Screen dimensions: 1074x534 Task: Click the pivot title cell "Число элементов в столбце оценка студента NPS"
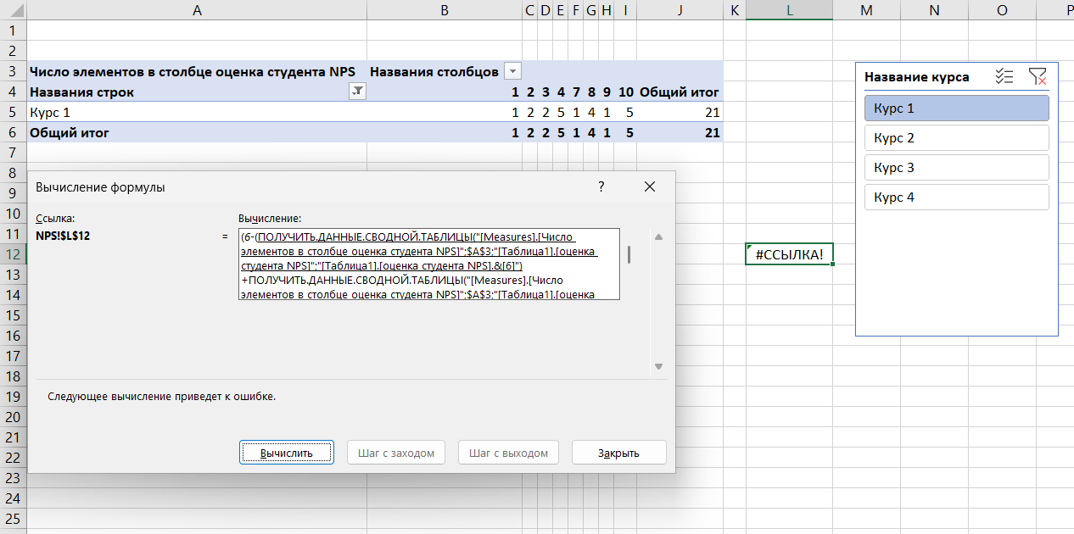tap(193, 71)
